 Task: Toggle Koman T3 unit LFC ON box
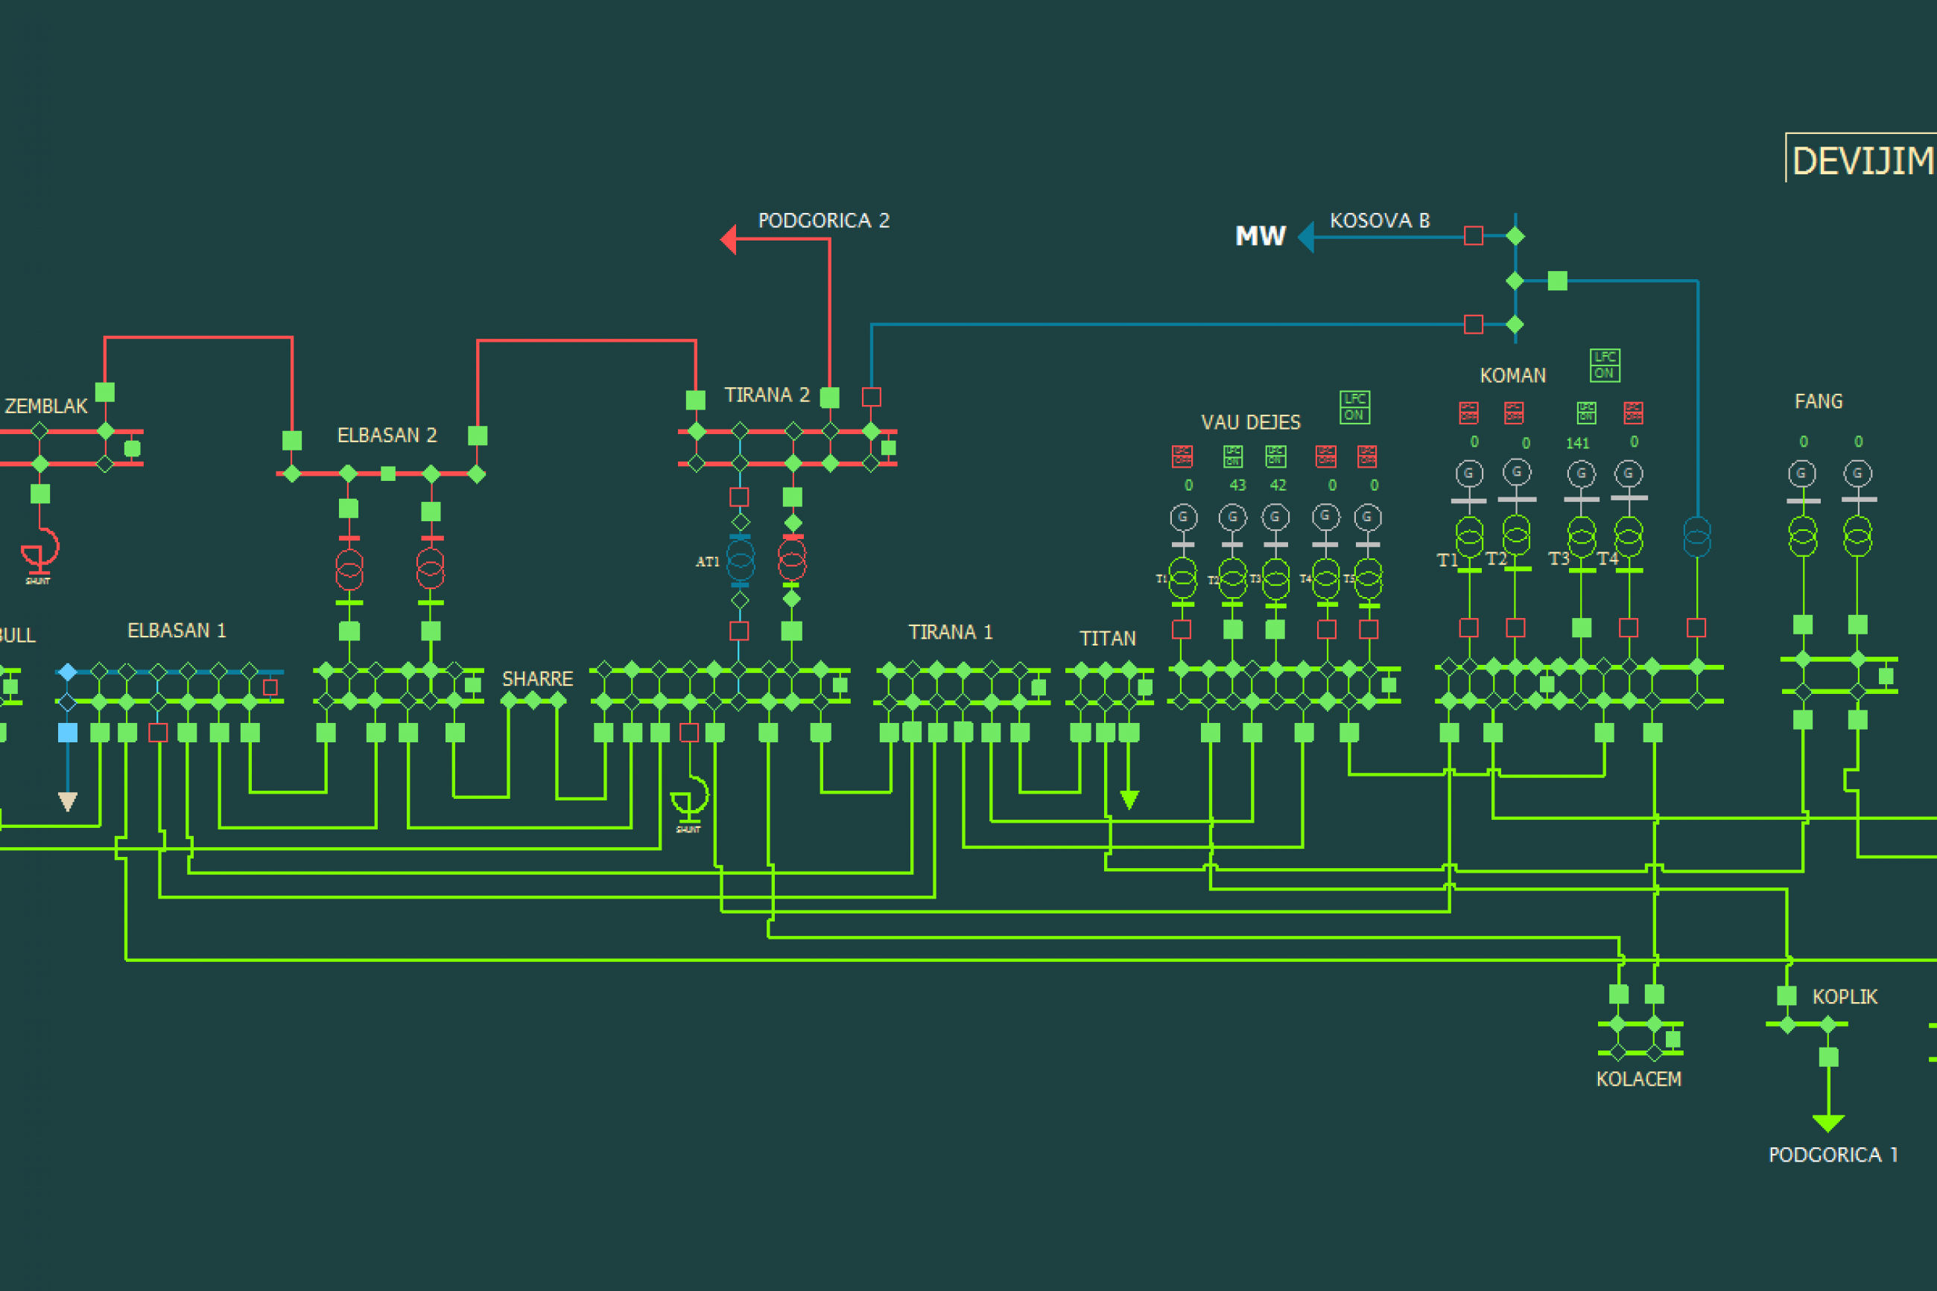click(1586, 412)
